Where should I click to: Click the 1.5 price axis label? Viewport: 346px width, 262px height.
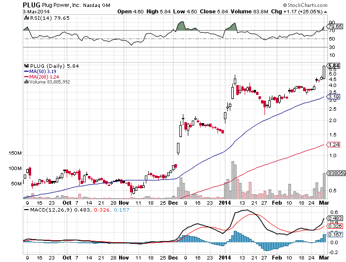click(x=333, y=134)
